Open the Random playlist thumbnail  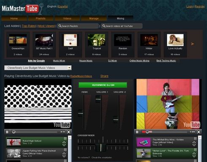click(123, 40)
